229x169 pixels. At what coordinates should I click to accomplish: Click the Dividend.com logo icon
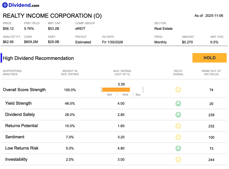pos(5,5)
